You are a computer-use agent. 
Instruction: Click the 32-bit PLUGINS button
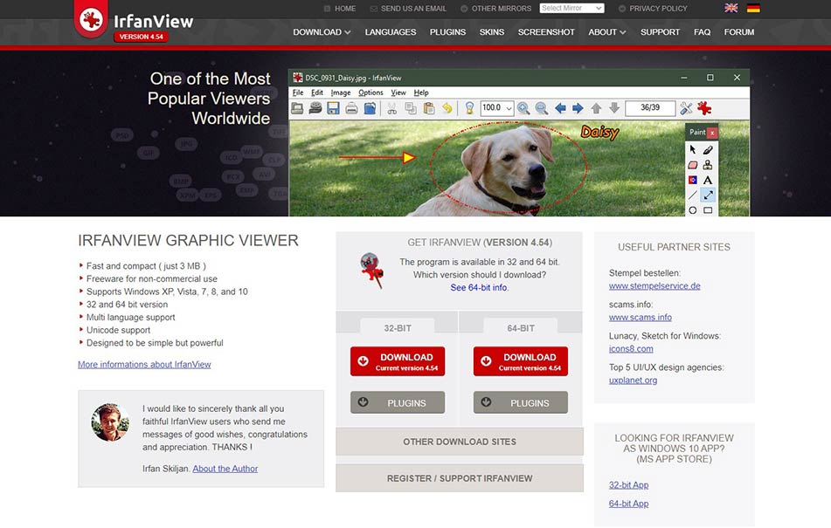click(398, 402)
